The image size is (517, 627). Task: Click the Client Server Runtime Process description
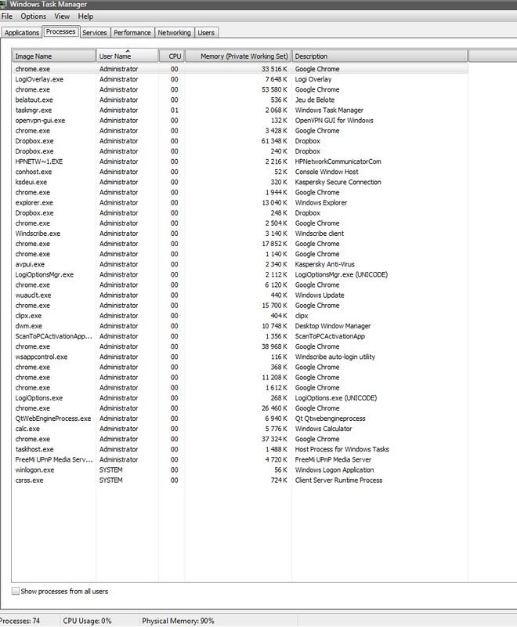pos(338,480)
